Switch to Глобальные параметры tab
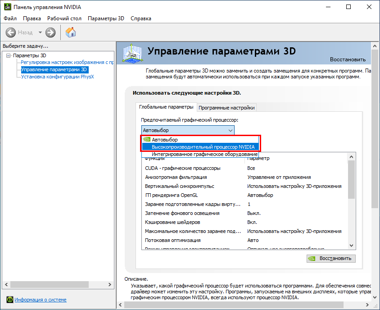The width and height of the screenshot is (380, 310). 166,107
